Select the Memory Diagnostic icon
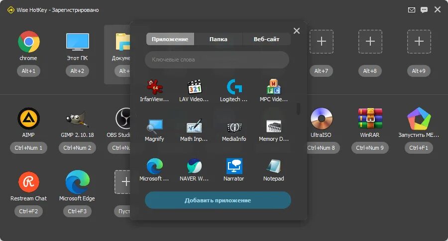This screenshot has width=448, height=241. tap(274, 126)
